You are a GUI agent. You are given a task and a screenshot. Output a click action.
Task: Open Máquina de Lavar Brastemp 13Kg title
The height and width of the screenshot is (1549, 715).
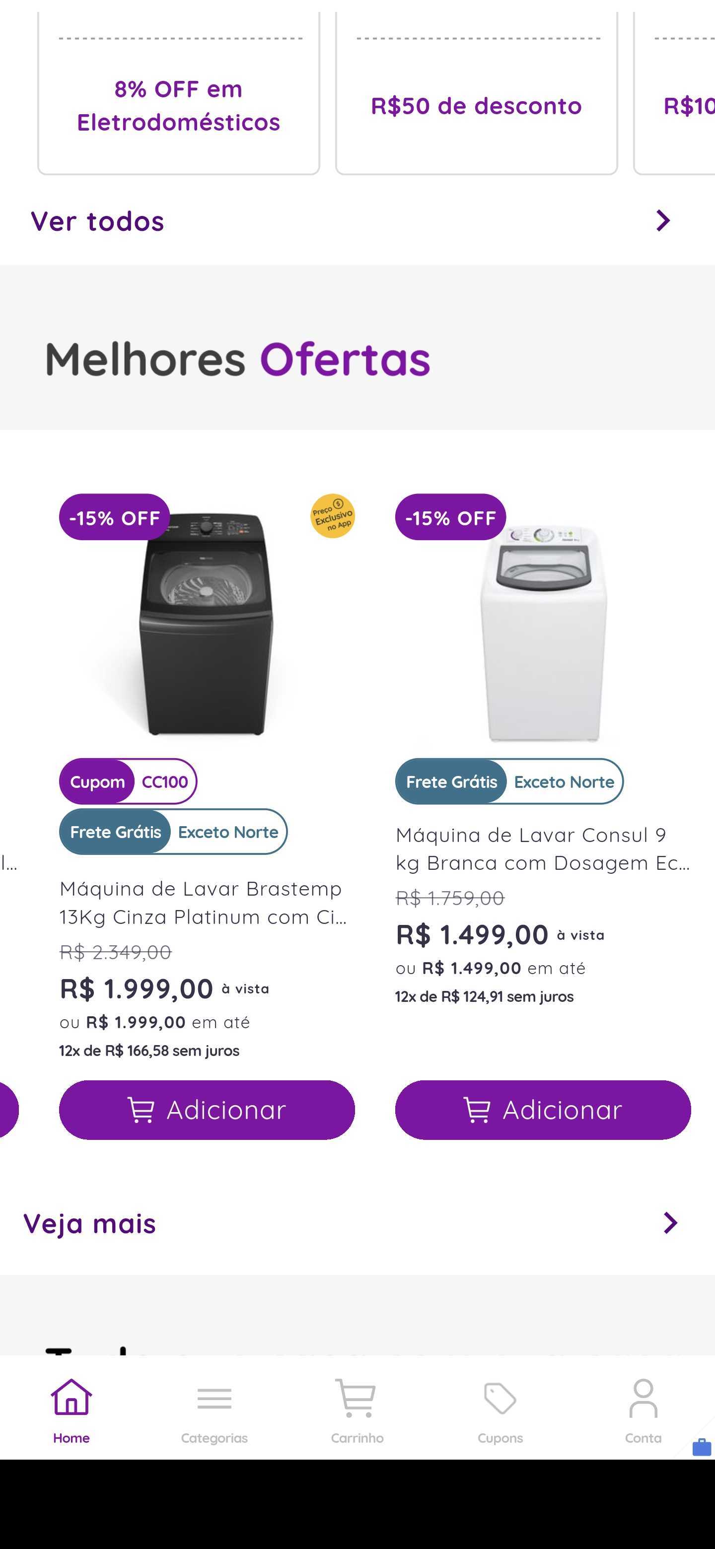(x=203, y=903)
